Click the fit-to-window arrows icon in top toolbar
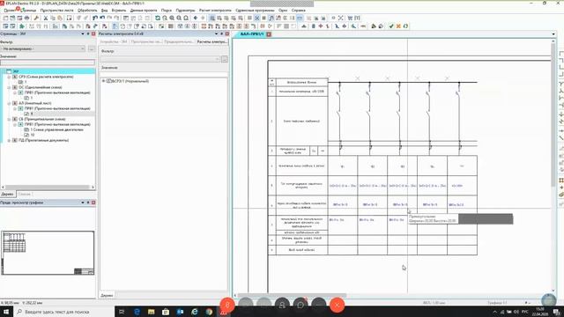564x317 pixels. click(341, 18)
